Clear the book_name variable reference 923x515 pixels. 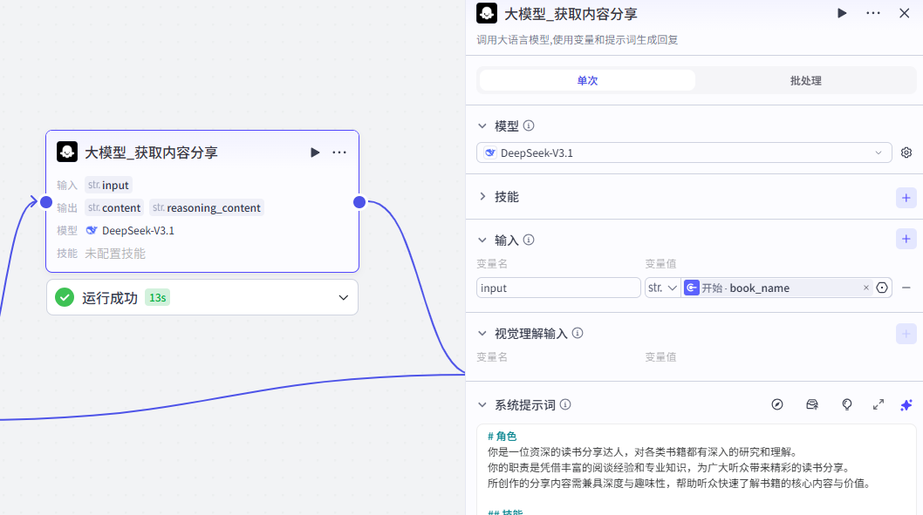(x=866, y=288)
